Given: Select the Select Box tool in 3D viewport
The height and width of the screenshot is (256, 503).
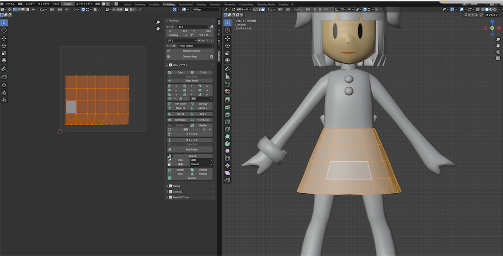Looking at the screenshot, I should point(227,23).
